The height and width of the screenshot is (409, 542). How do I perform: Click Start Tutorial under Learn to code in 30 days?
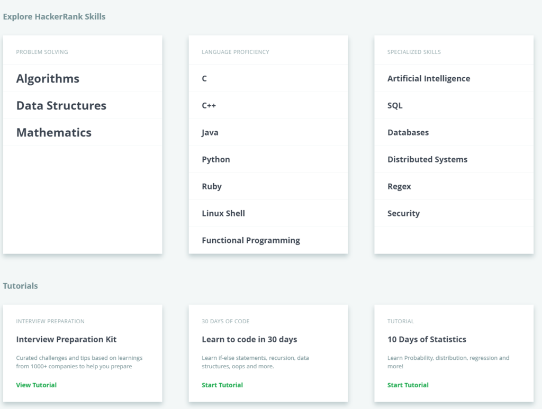click(222, 385)
